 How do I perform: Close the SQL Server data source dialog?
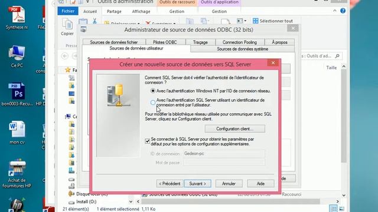(273, 63)
